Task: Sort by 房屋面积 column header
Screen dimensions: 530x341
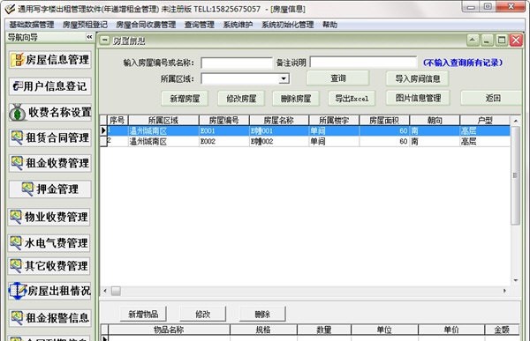Action: [384, 120]
